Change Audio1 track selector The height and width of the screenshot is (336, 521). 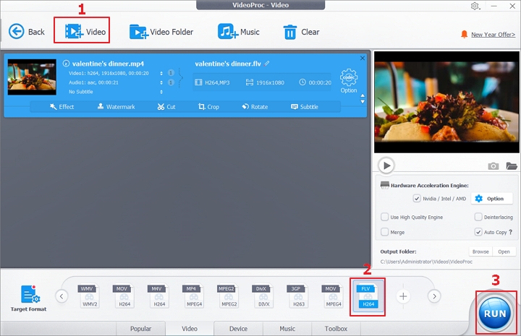pyautogui.click(x=161, y=82)
